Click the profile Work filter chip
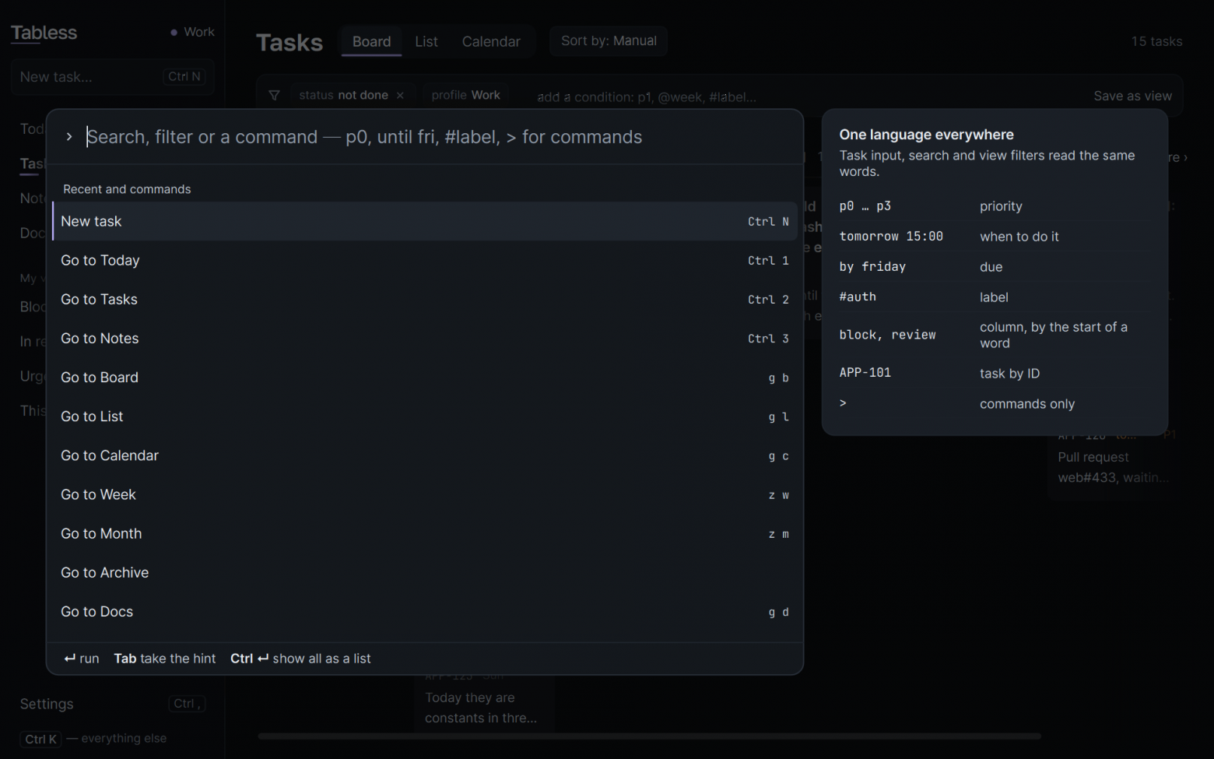The width and height of the screenshot is (1214, 759). point(465,95)
